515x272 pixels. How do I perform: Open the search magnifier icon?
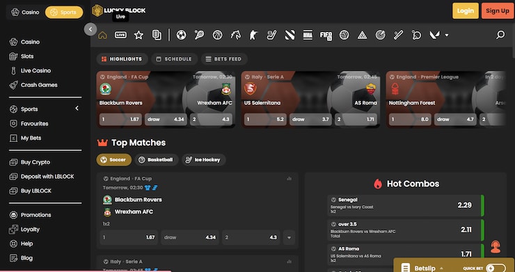[500, 35]
